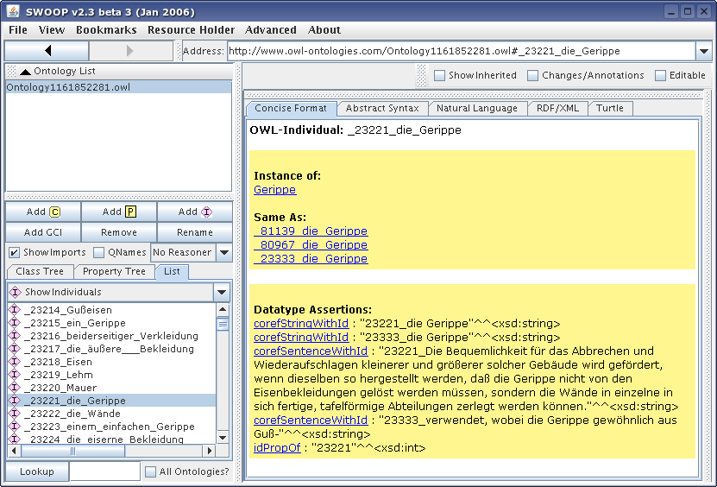
Task: Open the No Reasoner dropdown
Action: 223,252
